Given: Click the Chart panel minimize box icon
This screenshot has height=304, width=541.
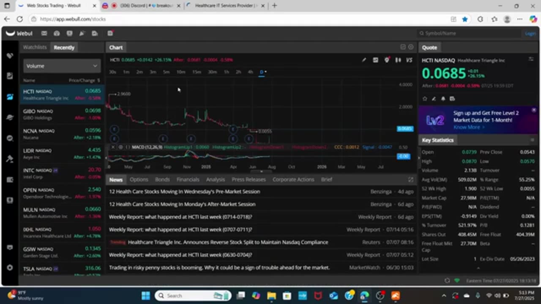Looking at the screenshot, I should 403,47.
